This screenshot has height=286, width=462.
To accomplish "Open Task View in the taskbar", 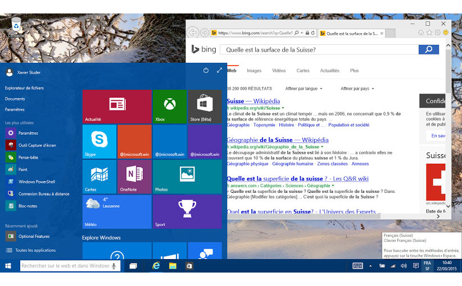I will (133, 266).
